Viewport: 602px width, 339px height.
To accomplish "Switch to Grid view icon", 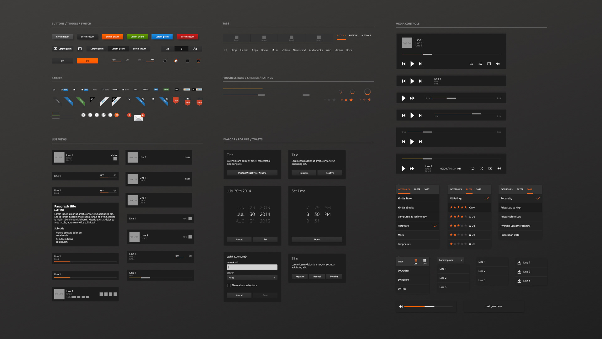I will point(425,261).
